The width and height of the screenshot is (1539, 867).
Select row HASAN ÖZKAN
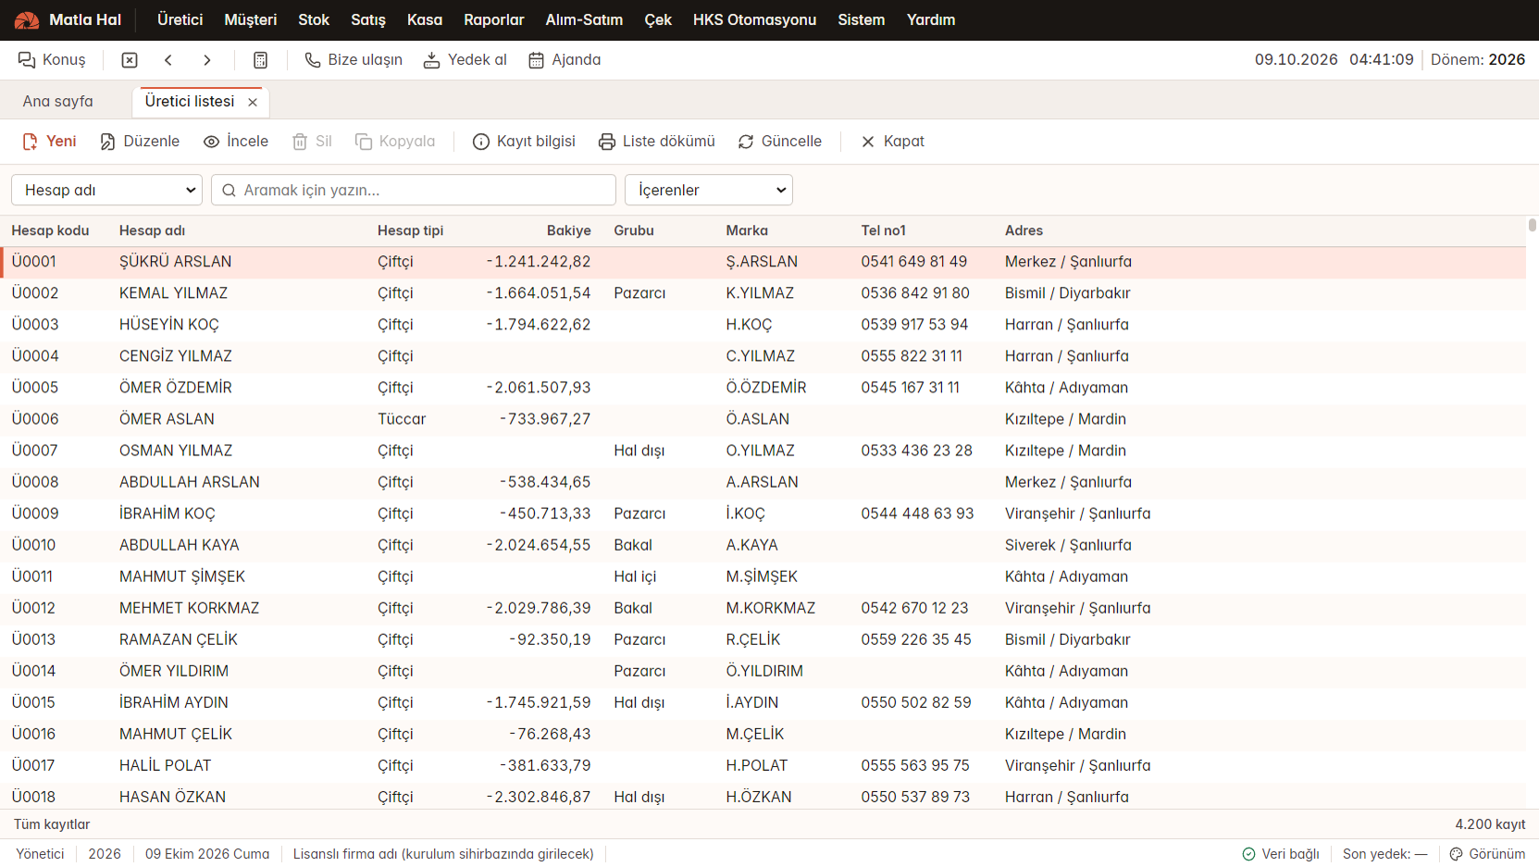point(763,797)
